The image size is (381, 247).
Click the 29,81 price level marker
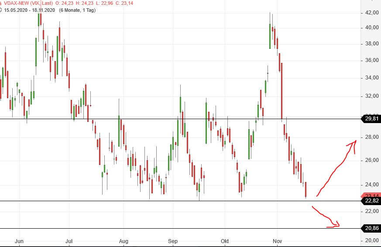pos(371,119)
